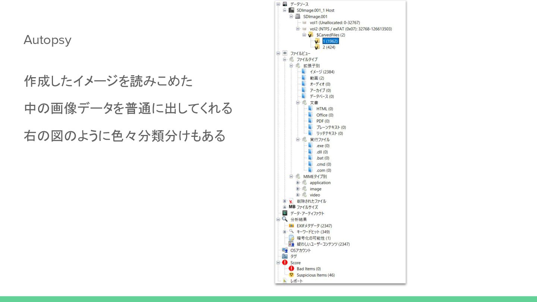The image size is (537, 302).
Task: Click the SDImage.001_1 Host icon
Action: (x=291, y=10)
